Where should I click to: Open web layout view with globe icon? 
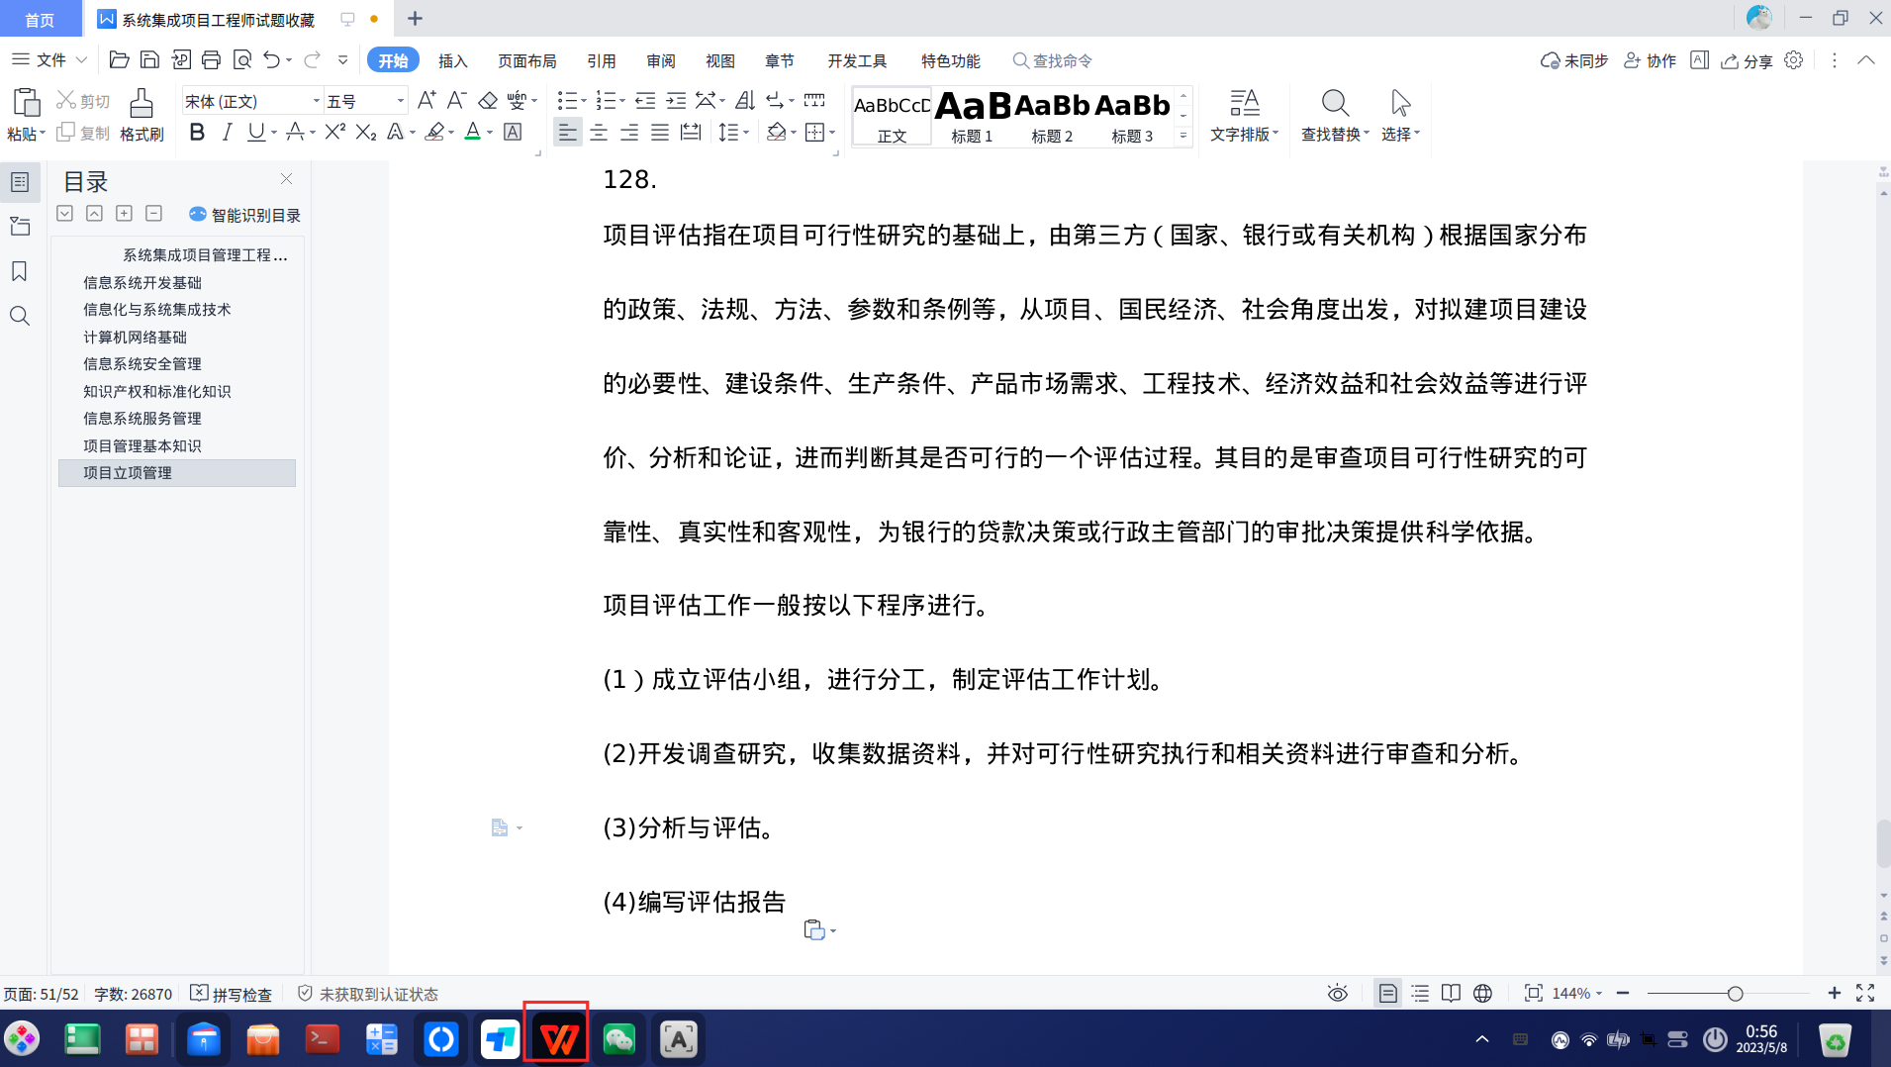tap(1481, 993)
